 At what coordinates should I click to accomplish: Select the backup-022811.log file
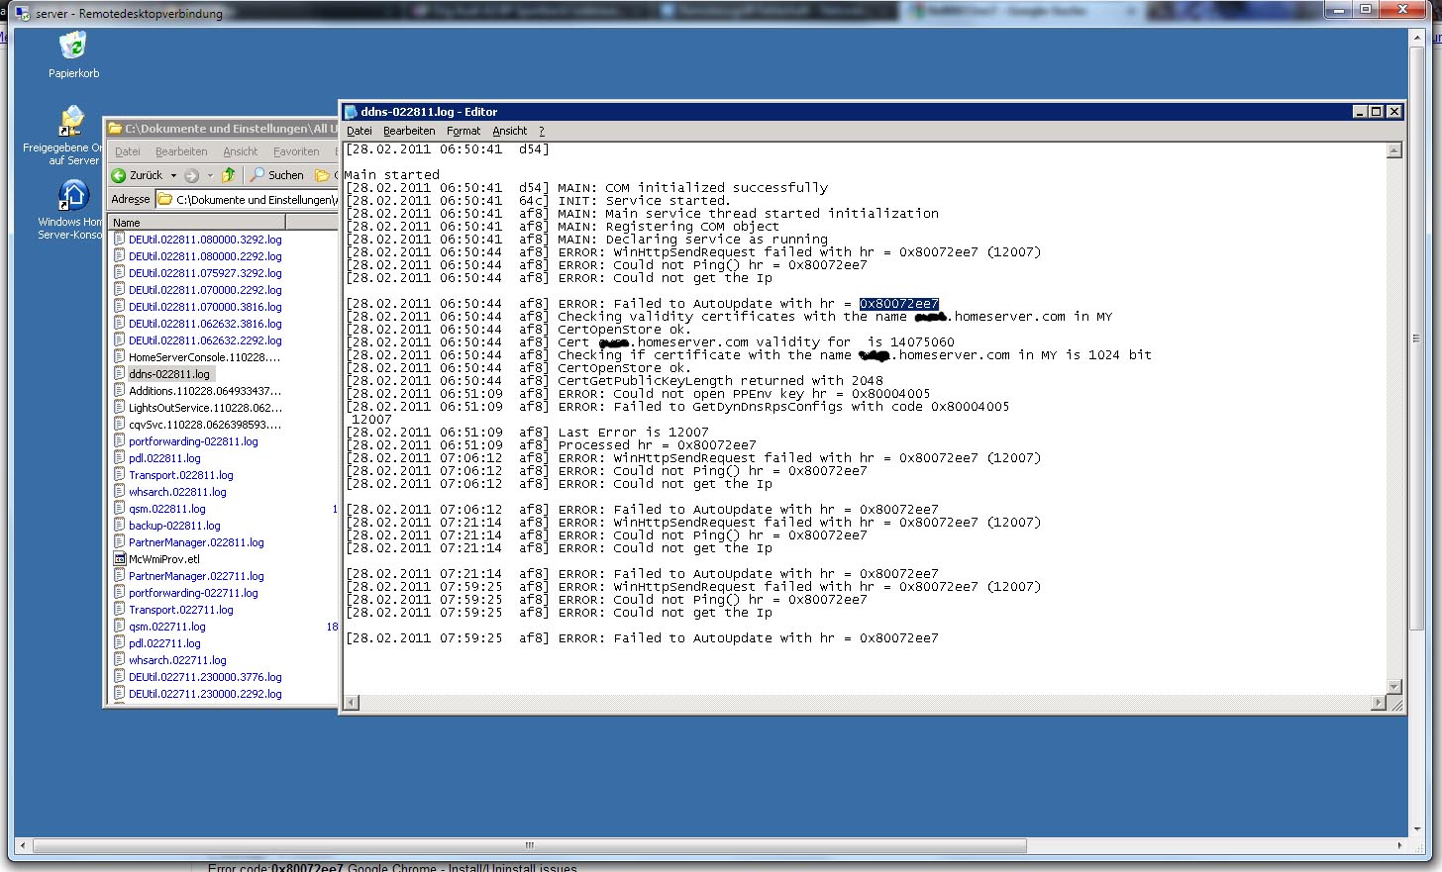[x=174, y=526]
